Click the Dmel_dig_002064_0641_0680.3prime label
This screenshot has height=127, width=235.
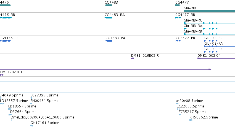[x=43, y=117]
